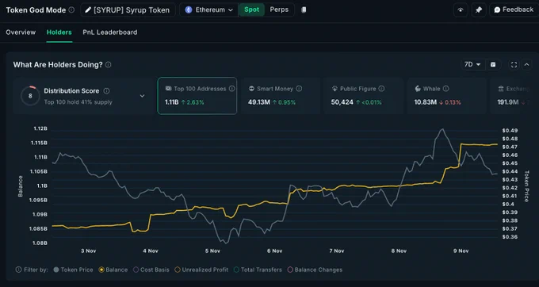
Task: Select the Smart Money card
Action: pyautogui.click(x=281, y=96)
